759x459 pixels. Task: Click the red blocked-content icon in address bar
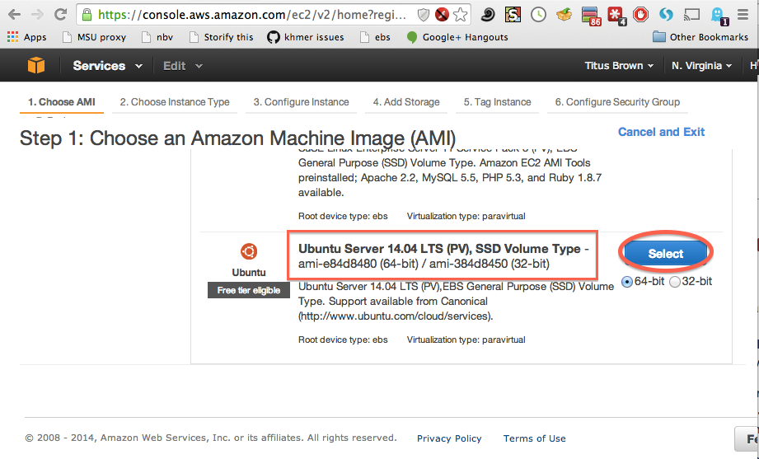[x=442, y=15]
